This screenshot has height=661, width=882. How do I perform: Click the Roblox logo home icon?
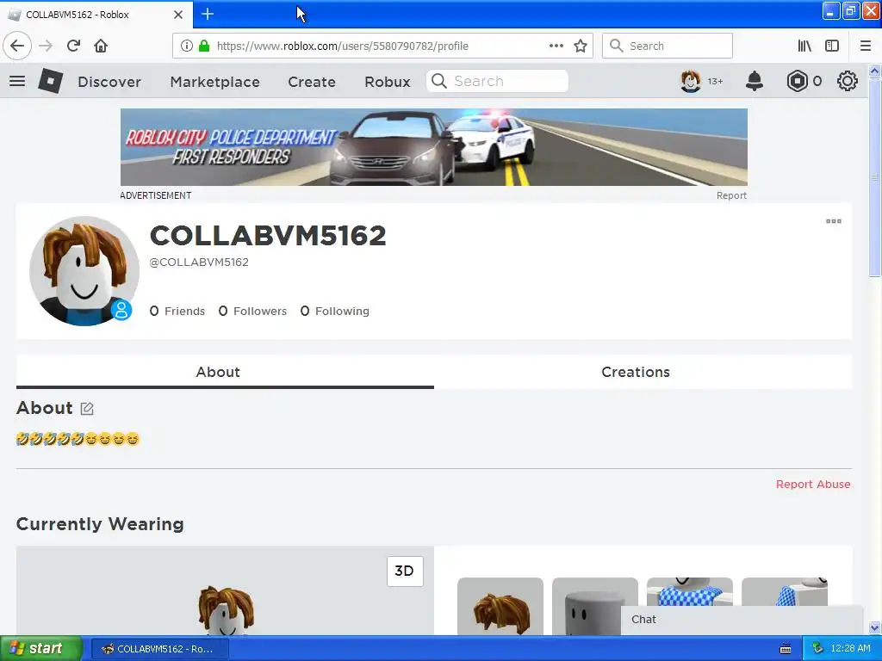pyautogui.click(x=50, y=81)
